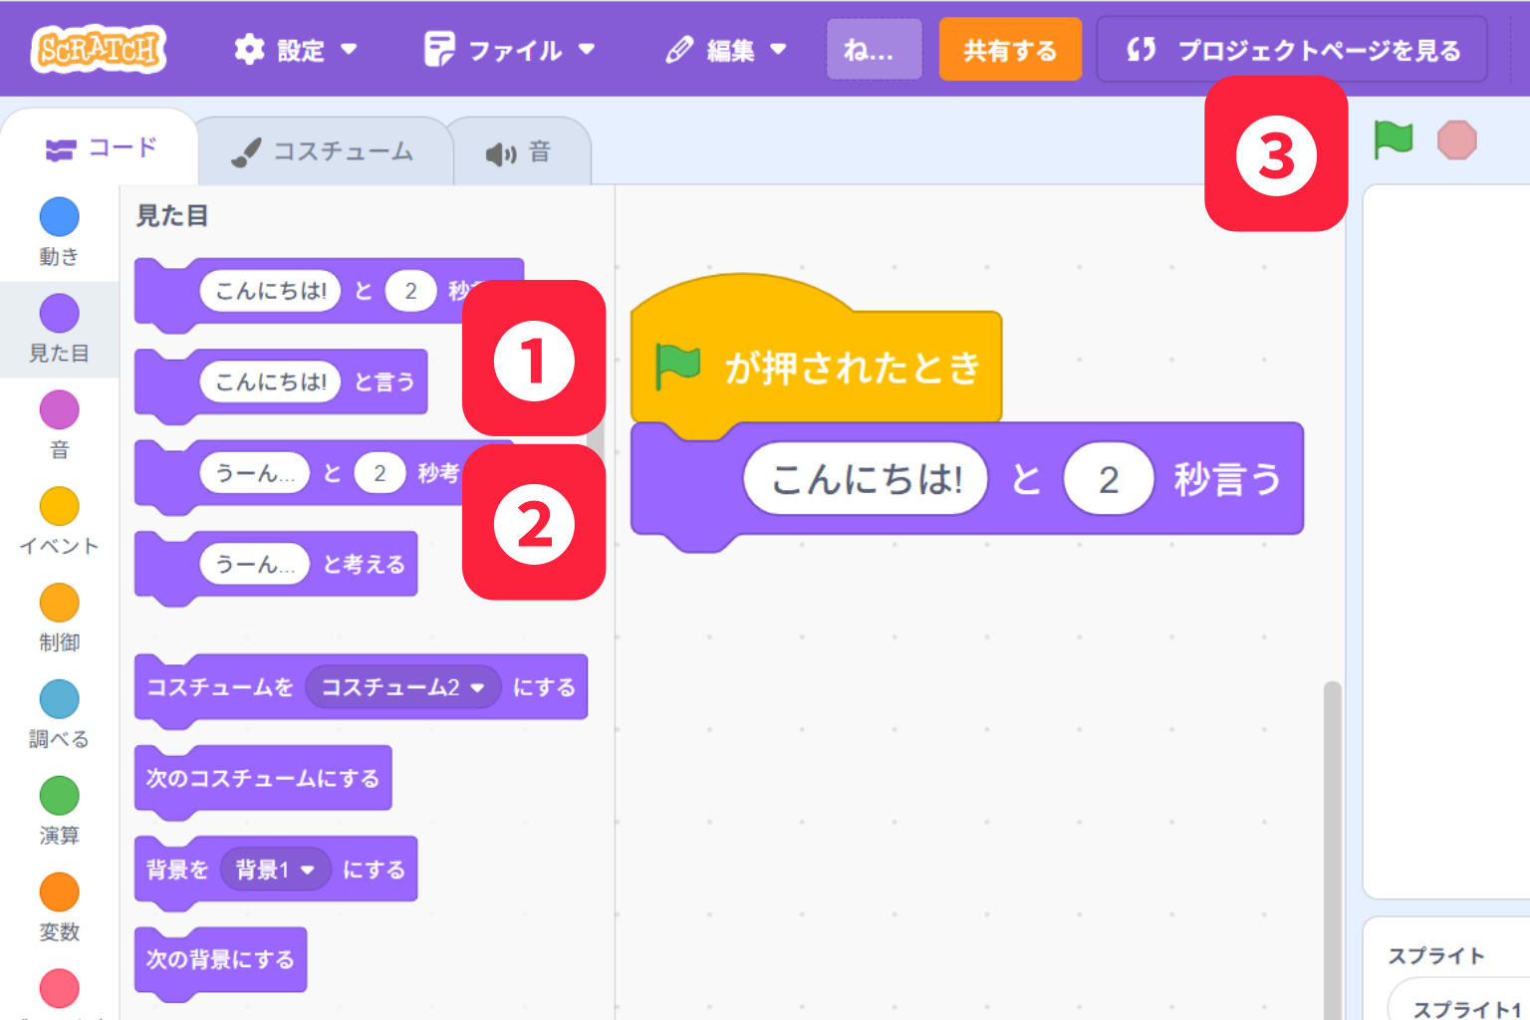
Task: Select the 調べる (Sensing) category icon
Action: coord(59,698)
